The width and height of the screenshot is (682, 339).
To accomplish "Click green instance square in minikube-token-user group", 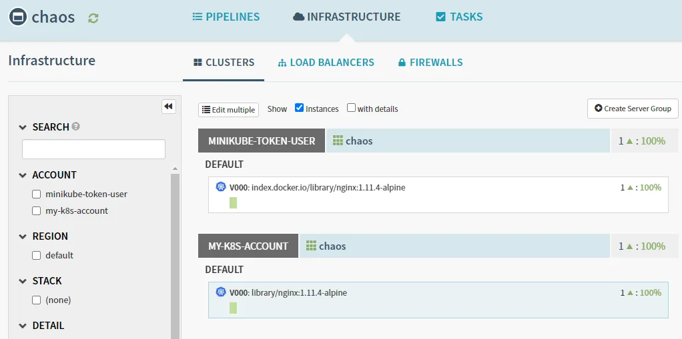I will tap(233, 202).
